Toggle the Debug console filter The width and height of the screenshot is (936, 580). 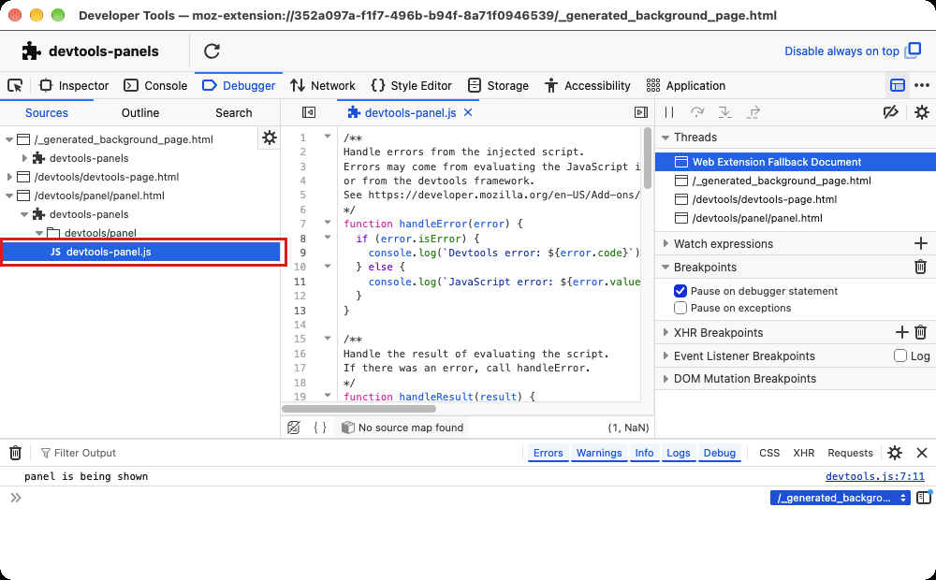coord(719,453)
